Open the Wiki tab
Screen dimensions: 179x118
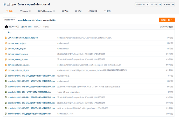click(65, 11)
